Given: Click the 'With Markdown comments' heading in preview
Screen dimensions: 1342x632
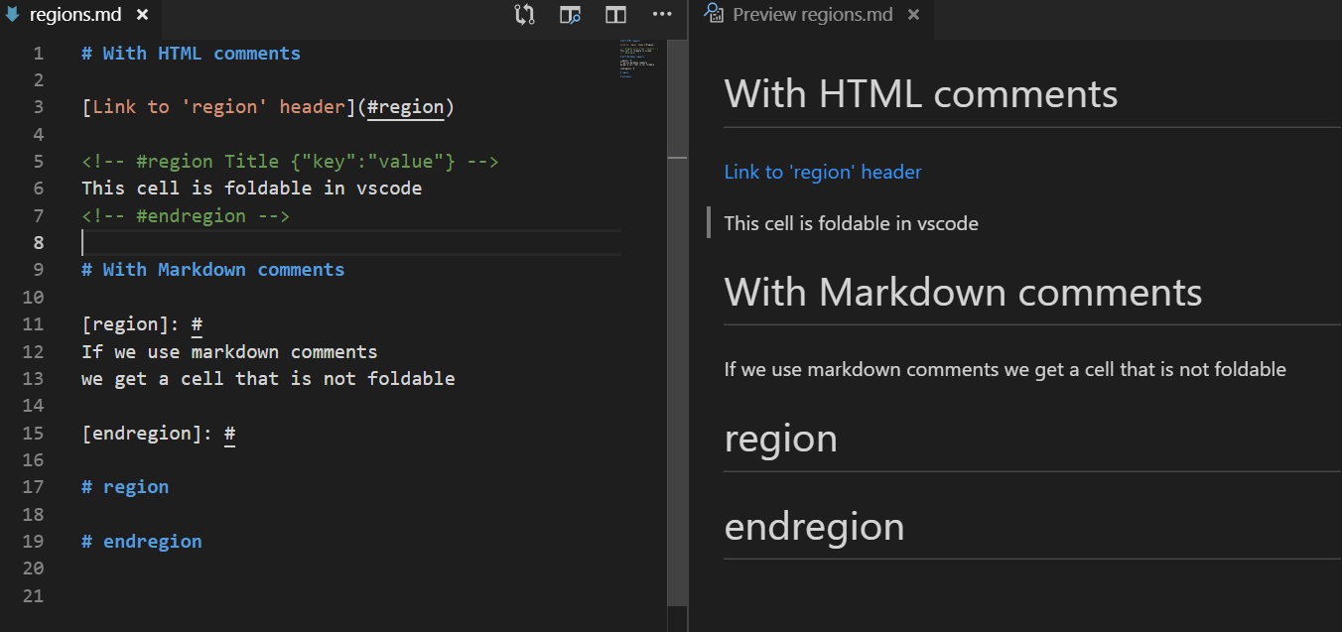Looking at the screenshot, I should tap(963, 292).
